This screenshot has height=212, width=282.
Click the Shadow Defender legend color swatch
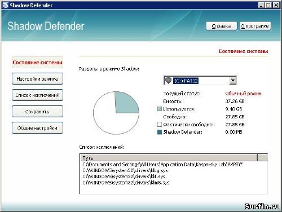[160, 132]
